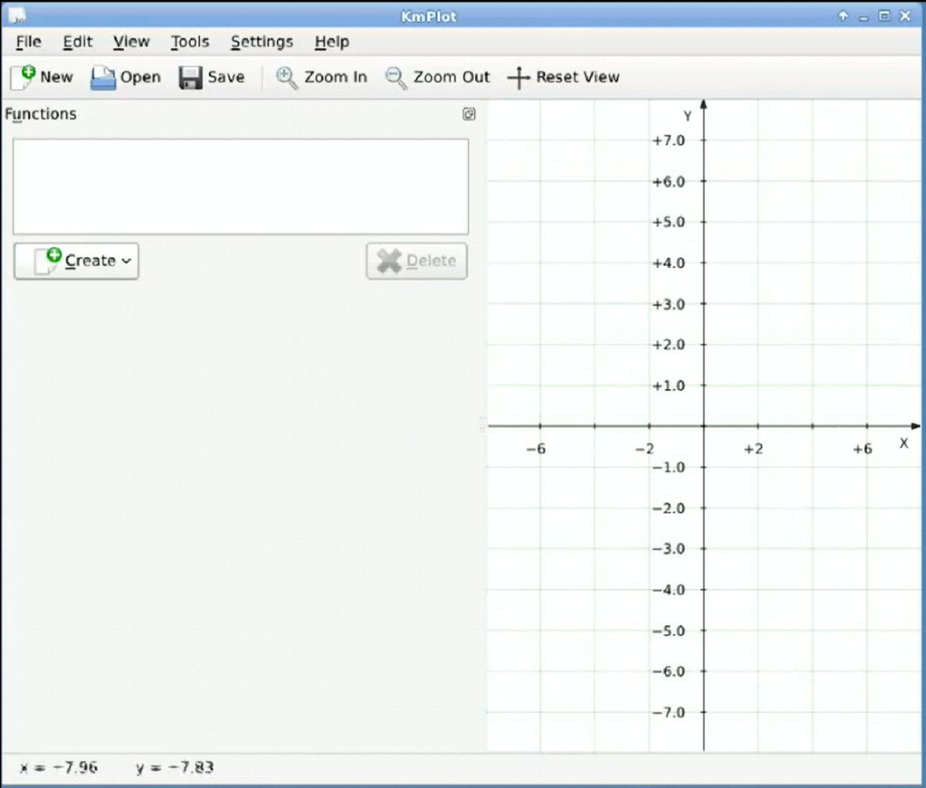Open the File menu

pyautogui.click(x=28, y=42)
